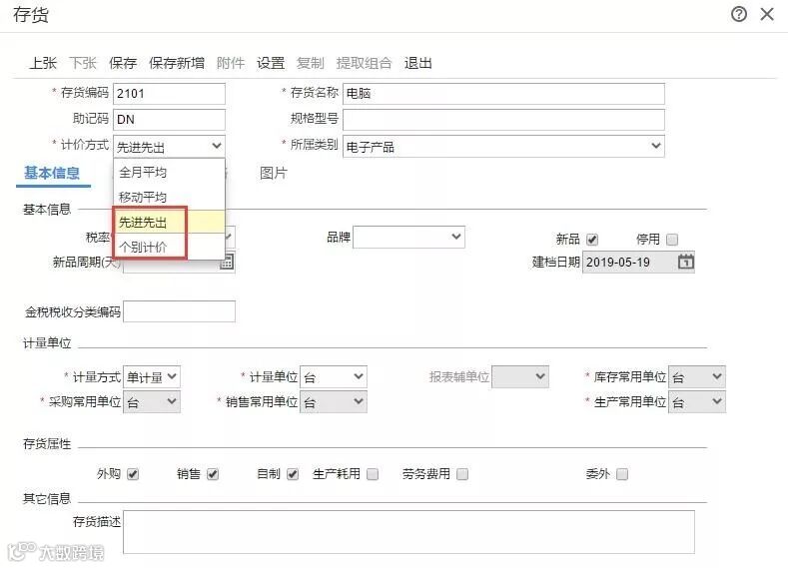Image resolution: width=788 pixels, height=568 pixels.
Task: Click the 复制 copy command
Action: tap(310, 63)
